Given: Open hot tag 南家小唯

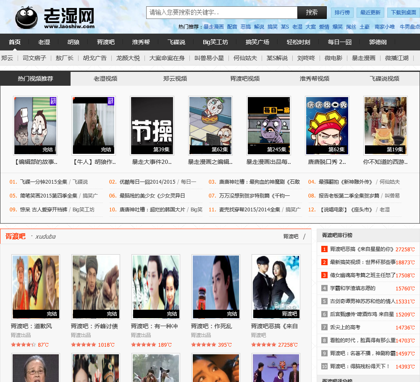Looking at the screenshot, I should pyautogui.click(x=385, y=27).
